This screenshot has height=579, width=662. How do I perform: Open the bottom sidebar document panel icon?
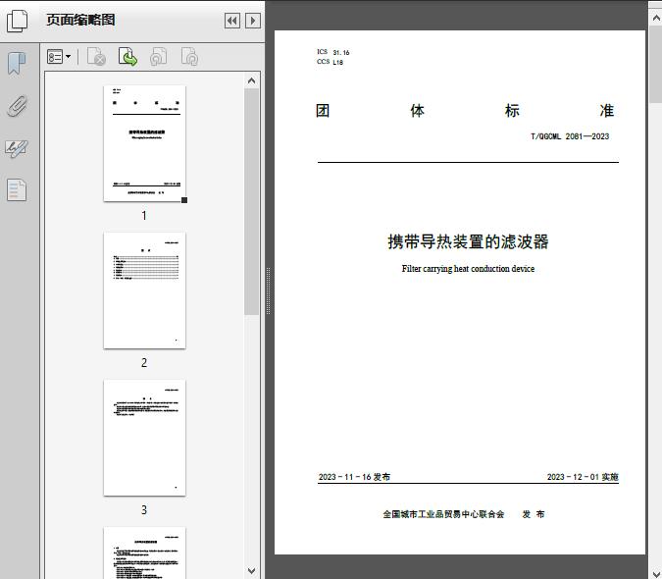click(17, 189)
